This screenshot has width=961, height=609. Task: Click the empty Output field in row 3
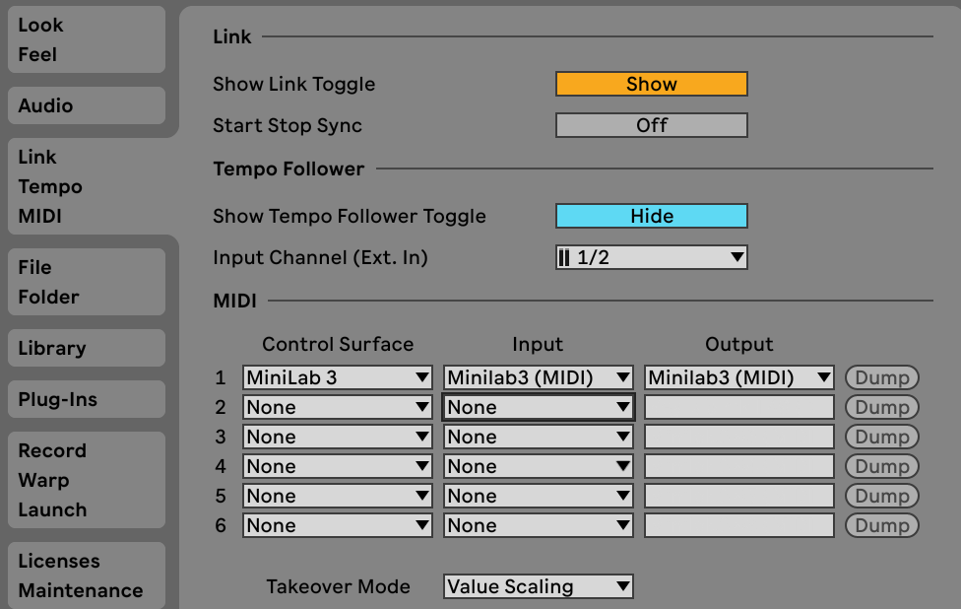739,437
